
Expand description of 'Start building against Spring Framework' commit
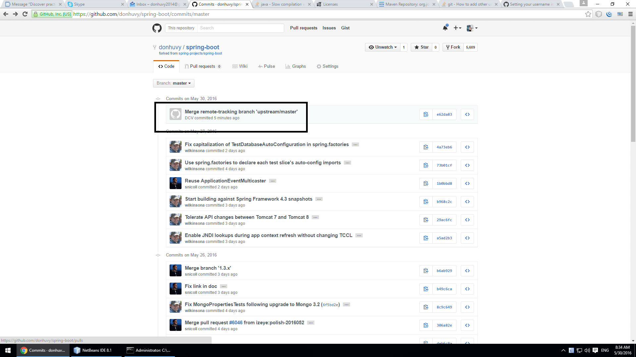[x=319, y=199]
